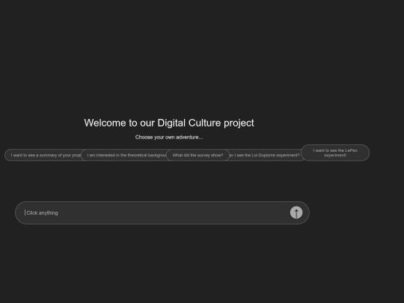
Task: Choose "I want to see a summary" option
Action: coord(43,155)
